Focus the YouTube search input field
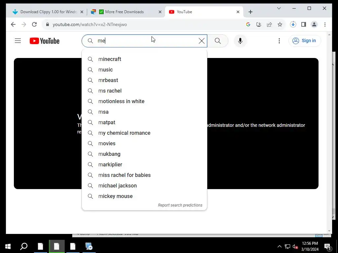The width and height of the screenshot is (338, 253). tap(145, 41)
